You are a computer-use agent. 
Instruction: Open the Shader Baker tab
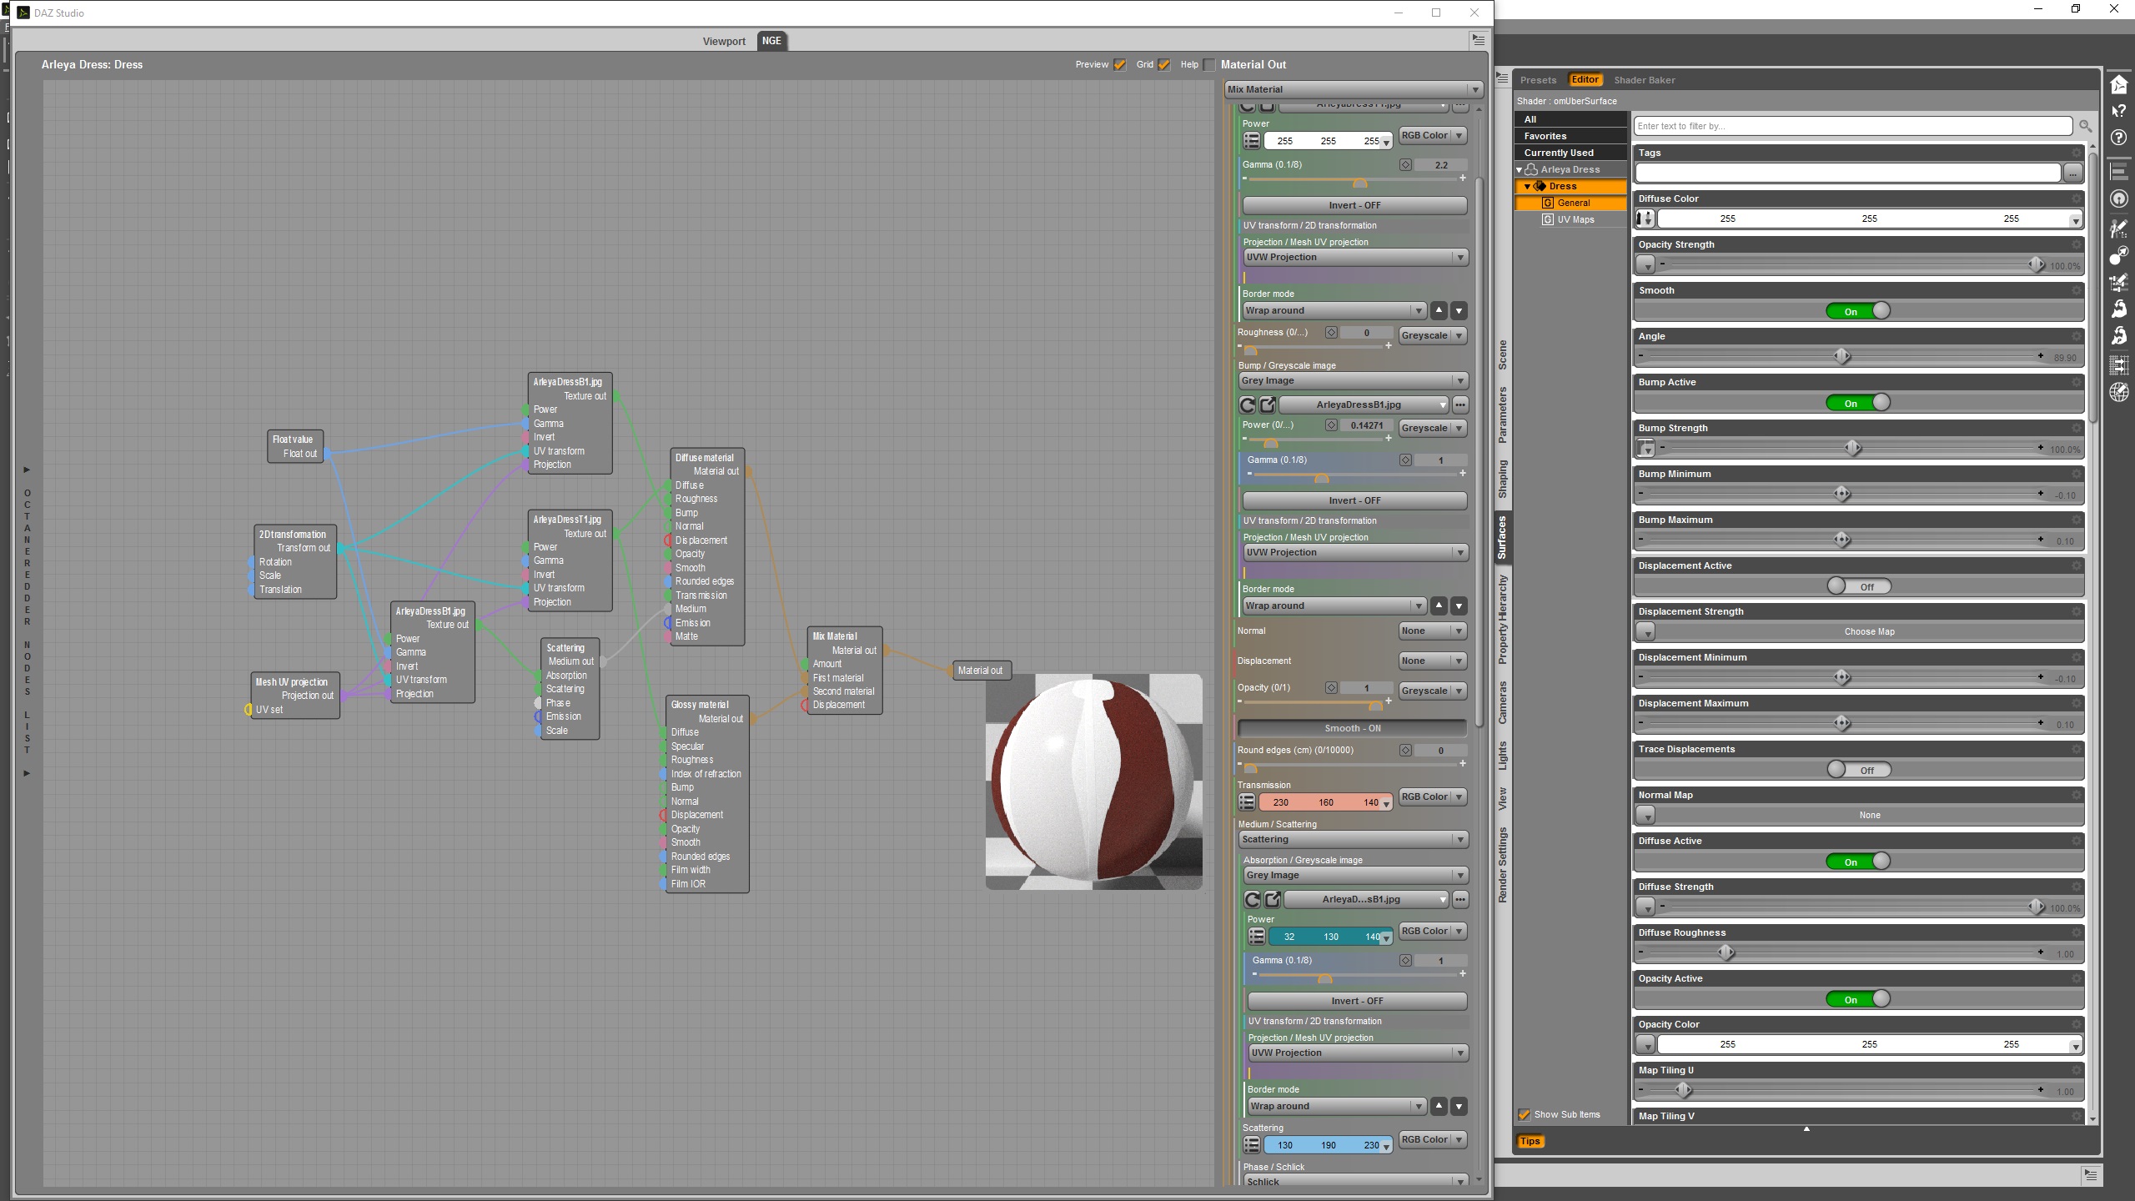(1644, 80)
